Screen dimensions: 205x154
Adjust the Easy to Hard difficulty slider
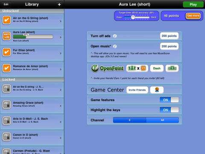(x=136, y=17)
